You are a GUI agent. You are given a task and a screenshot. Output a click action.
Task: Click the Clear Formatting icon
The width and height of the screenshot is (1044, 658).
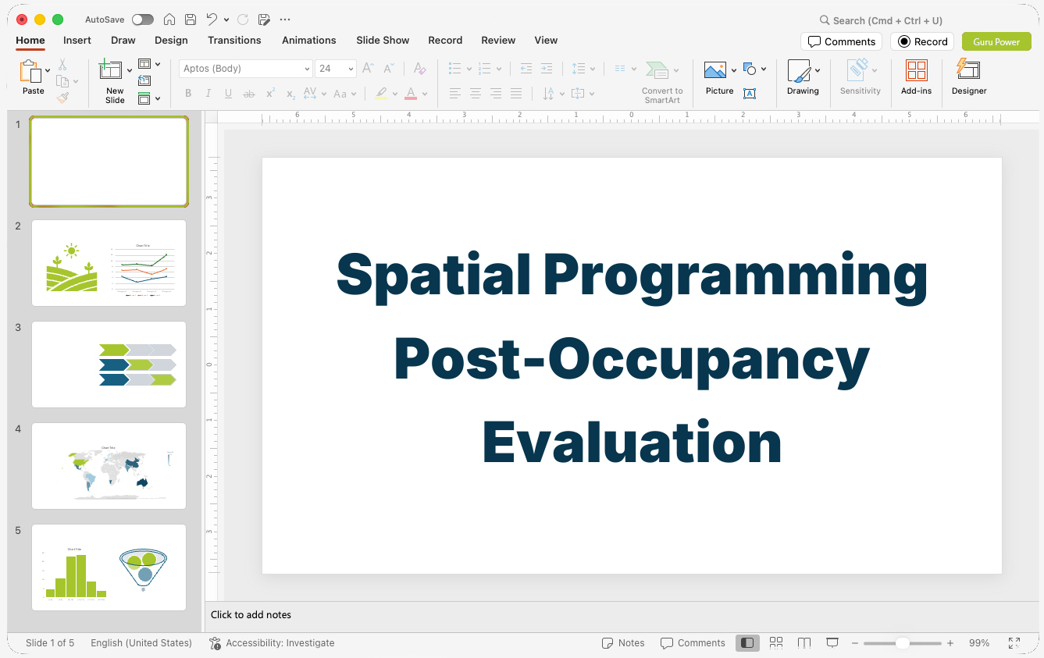[420, 69]
